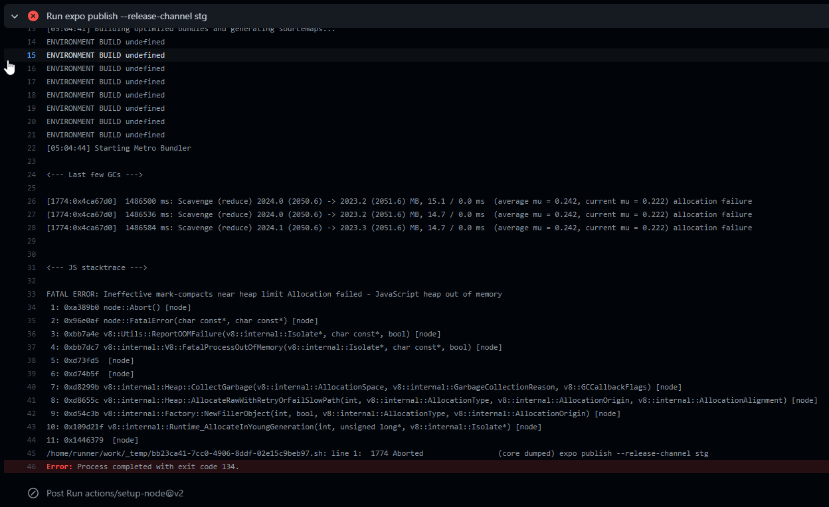Viewport: 829px width, 507px height.
Task: Click line number 46 showing the error
Action: [31, 467]
